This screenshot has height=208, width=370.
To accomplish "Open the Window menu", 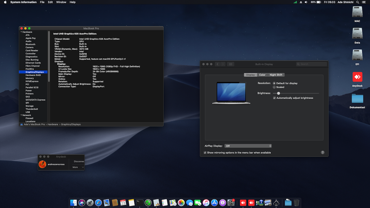I will pos(61,2).
